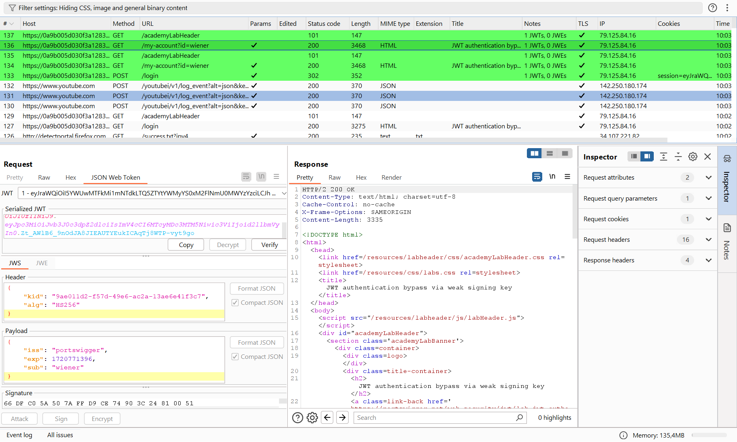Screen dimensions: 737x442
Task: Toggle response word wrap icon
Action: click(x=537, y=177)
